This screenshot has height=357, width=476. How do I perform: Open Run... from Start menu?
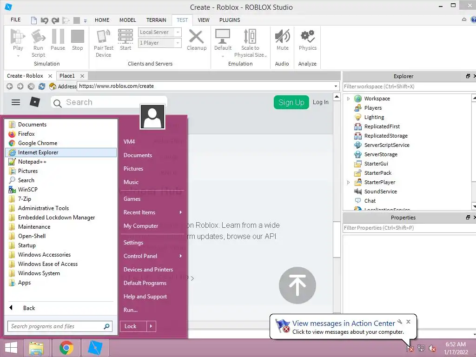click(130, 310)
